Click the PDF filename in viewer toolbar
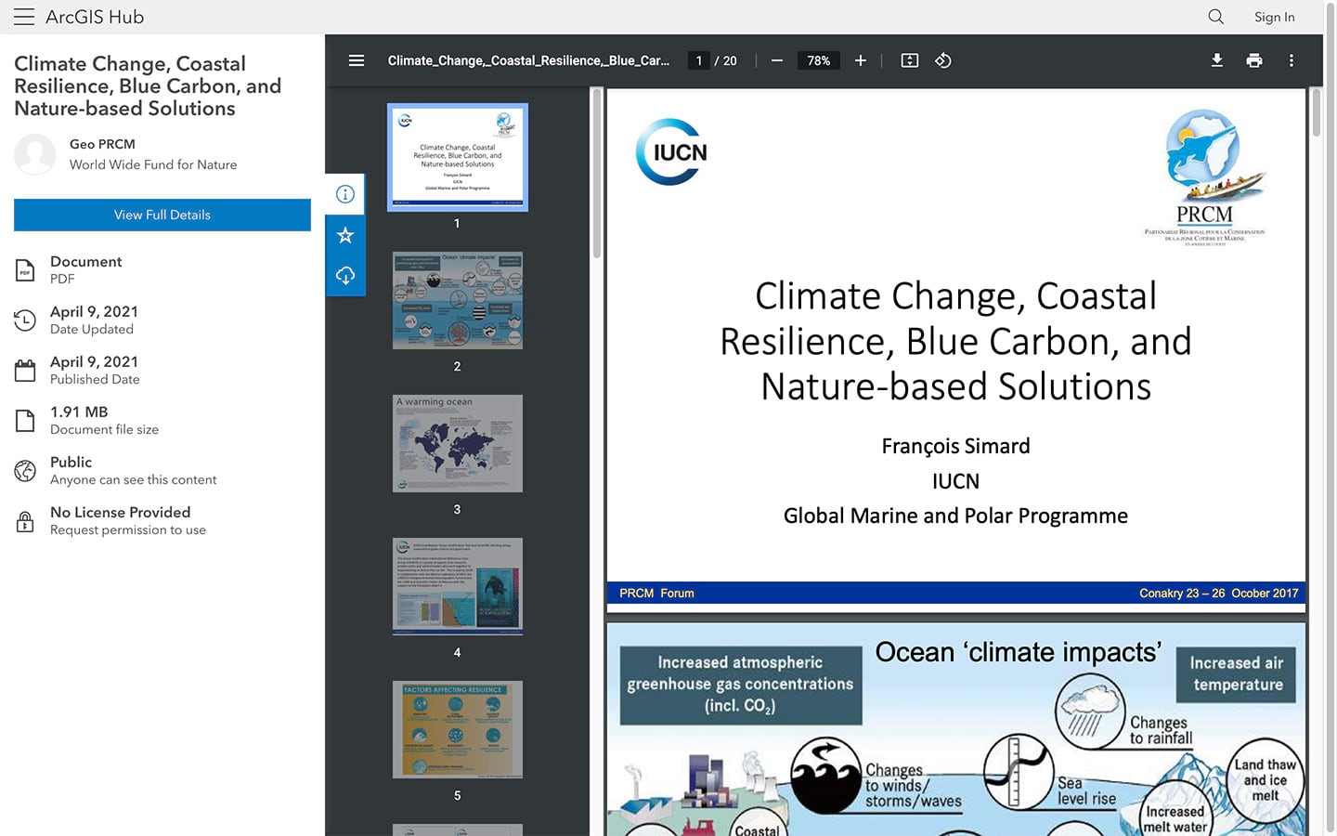The height and width of the screenshot is (836, 1337). (528, 60)
